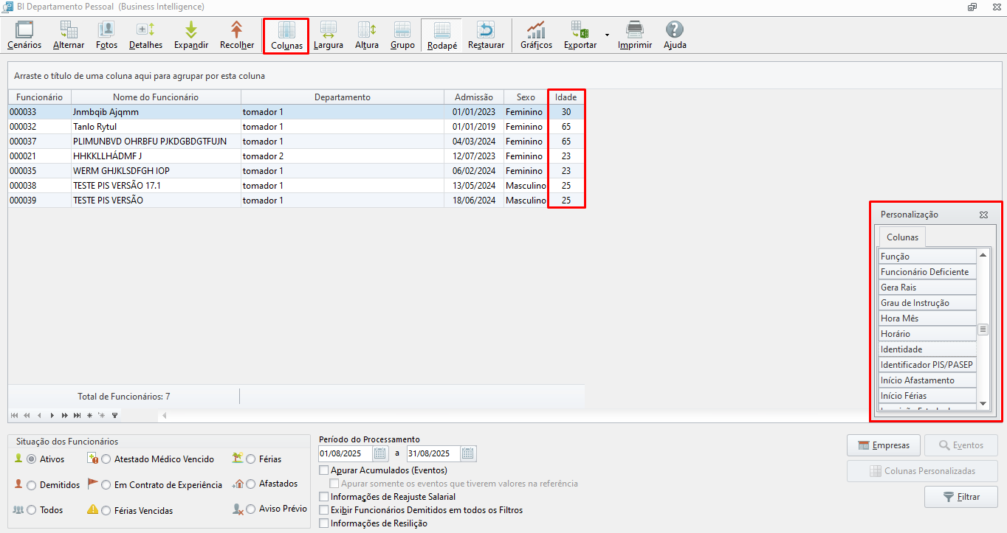This screenshot has width=1007, height=533.
Task: Click the start date field showing 01/08/2025
Action: (346, 453)
